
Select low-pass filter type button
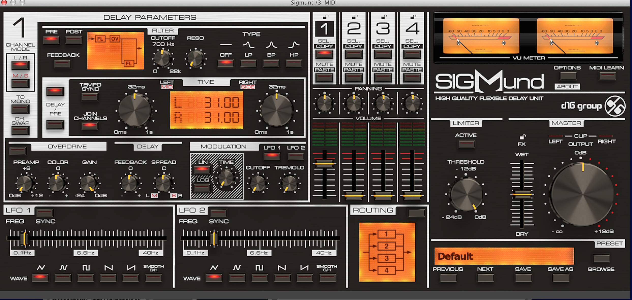[248, 63]
